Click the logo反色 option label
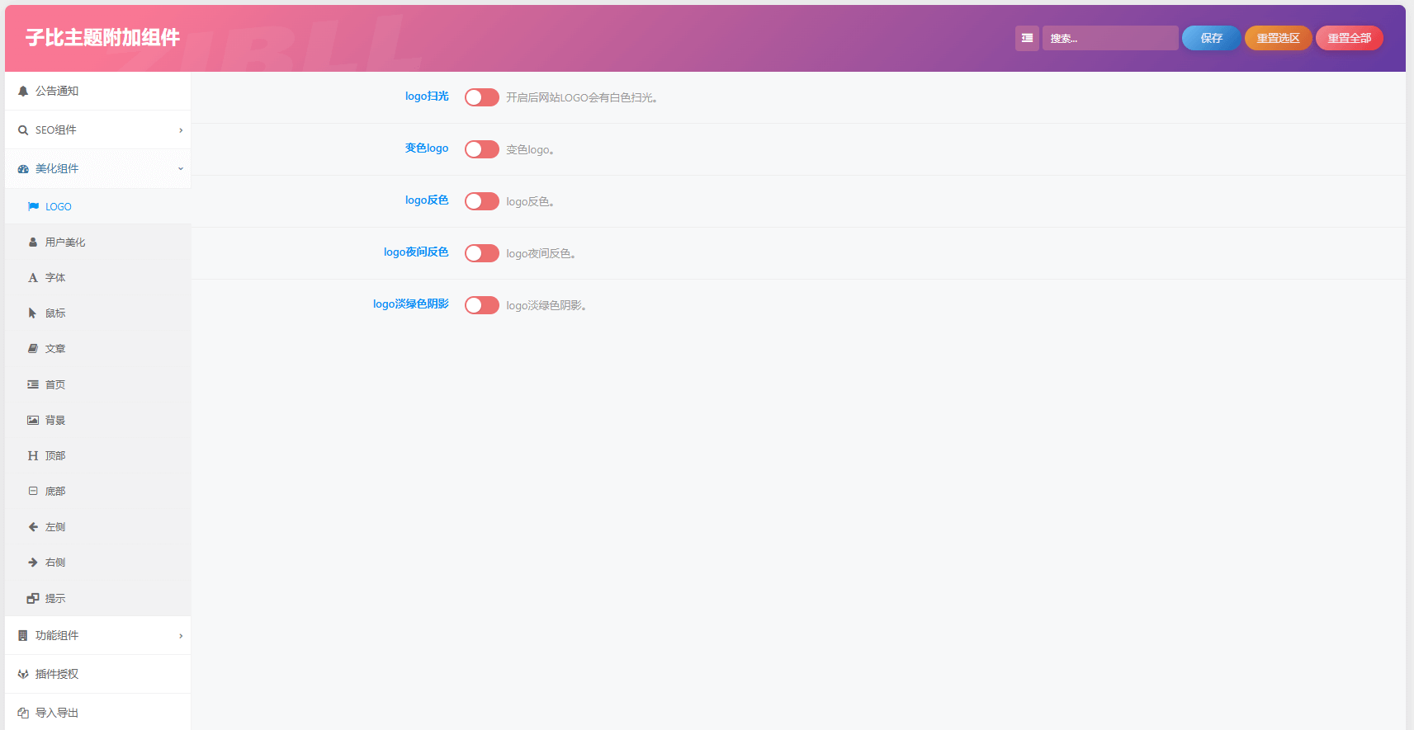Image resolution: width=1414 pixels, height=730 pixels. pos(427,200)
